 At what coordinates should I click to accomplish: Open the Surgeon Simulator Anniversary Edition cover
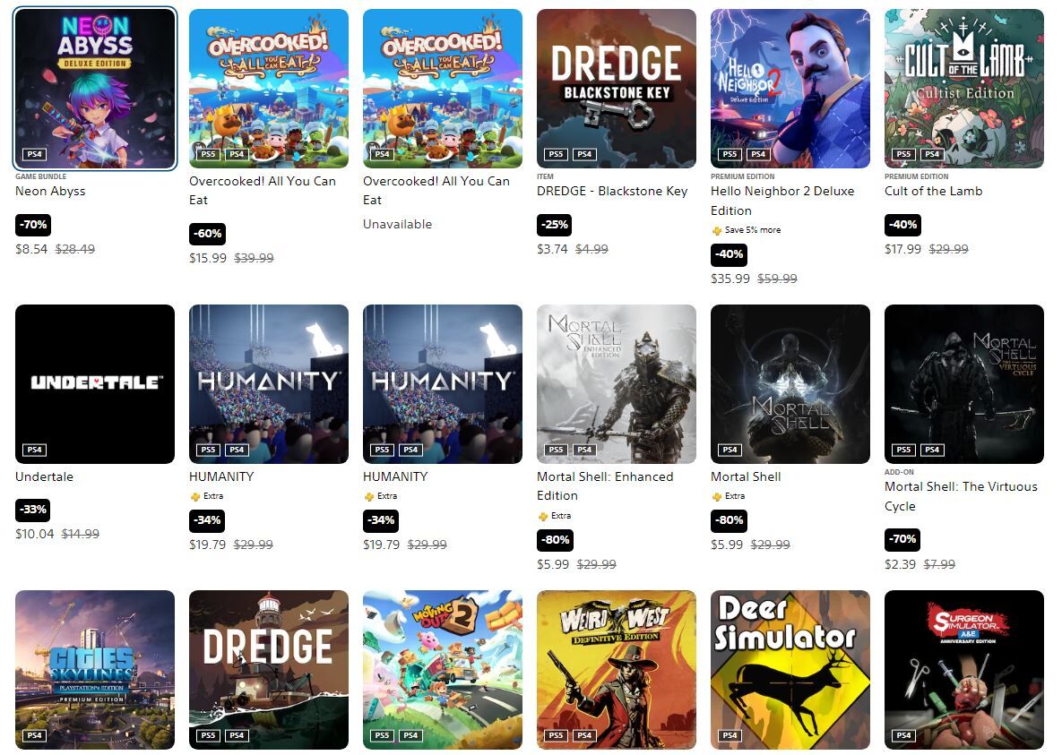coord(963,670)
